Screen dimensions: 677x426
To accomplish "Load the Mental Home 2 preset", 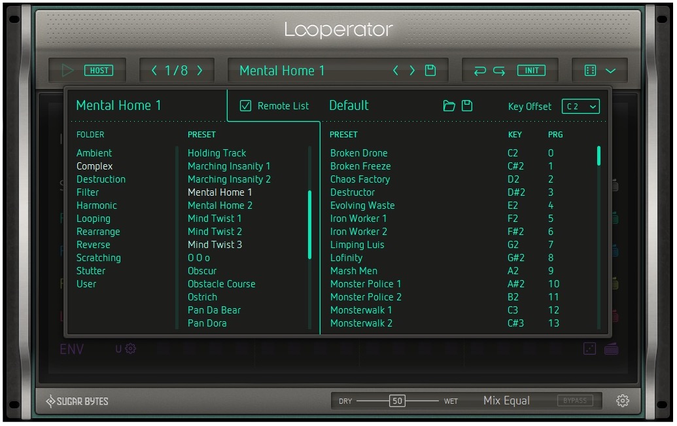I will click(220, 205).
